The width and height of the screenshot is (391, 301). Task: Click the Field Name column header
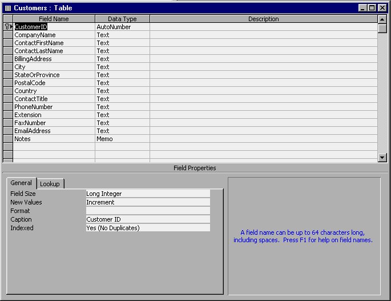pos(54,19)
